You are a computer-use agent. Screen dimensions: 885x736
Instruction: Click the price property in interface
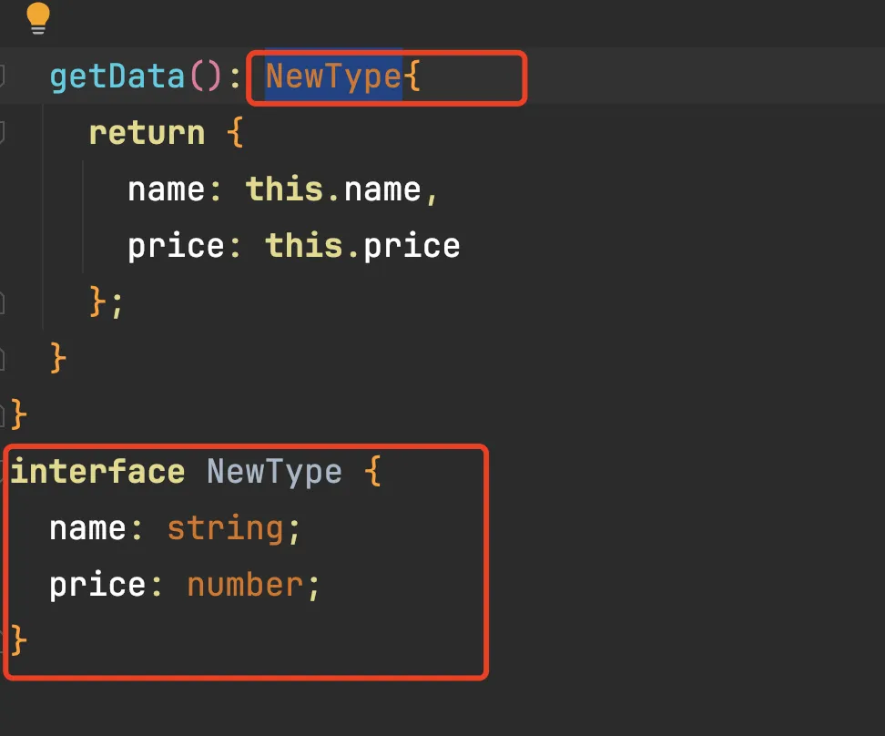pyautogui.click(x=97, y=585)
